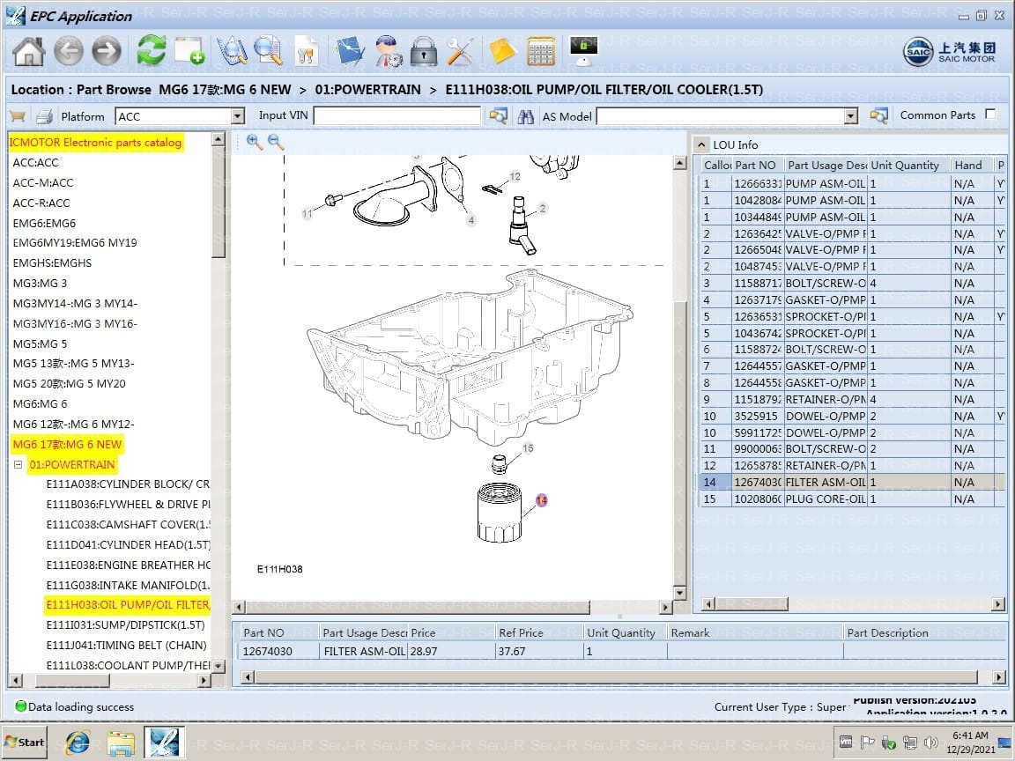Open the wrench and screwdriver tools icon
The height and width of the screenshot is (761, 1015).
tap(460, 51)
